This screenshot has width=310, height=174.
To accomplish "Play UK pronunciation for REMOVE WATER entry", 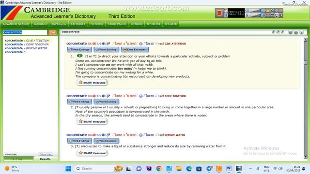I will coord(94,135).
